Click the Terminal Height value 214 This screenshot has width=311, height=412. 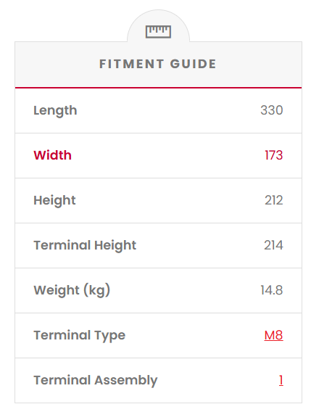[273, 245]
